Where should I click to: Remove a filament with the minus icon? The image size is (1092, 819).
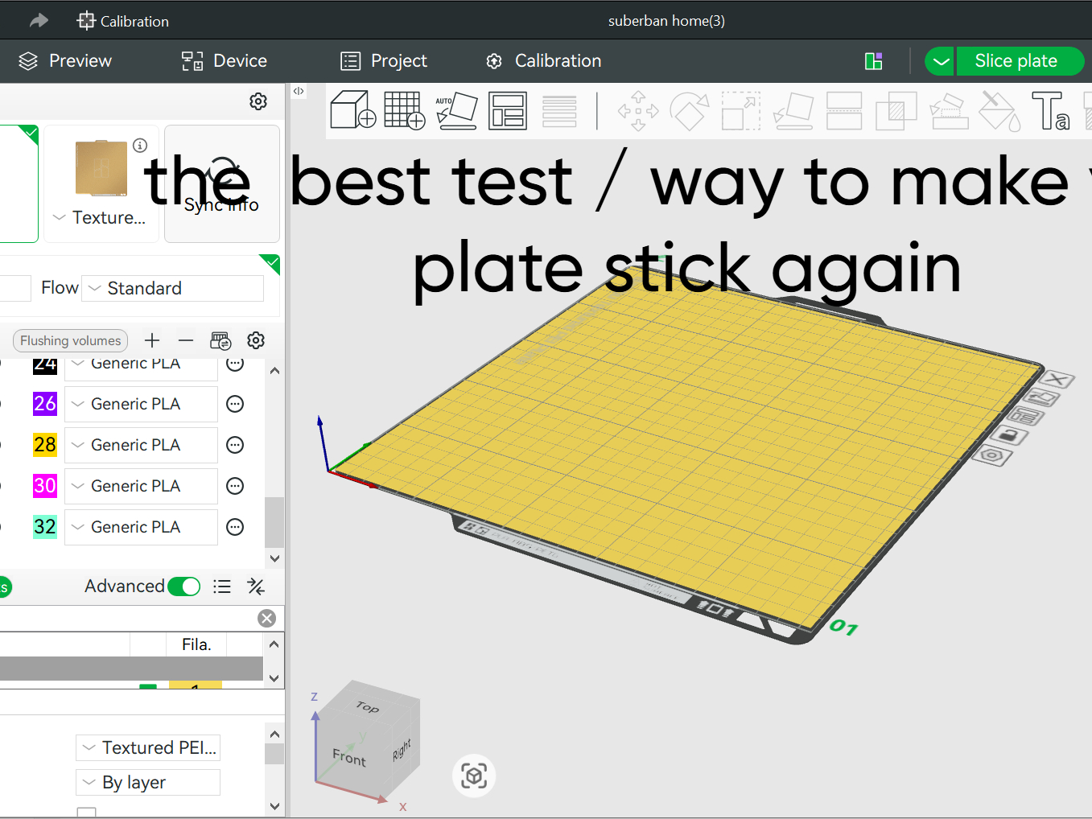[186, 340]
